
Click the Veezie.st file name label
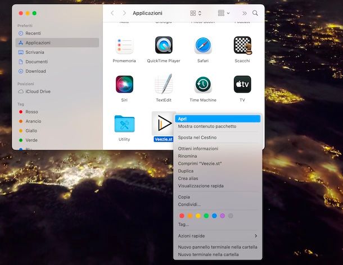164,139
